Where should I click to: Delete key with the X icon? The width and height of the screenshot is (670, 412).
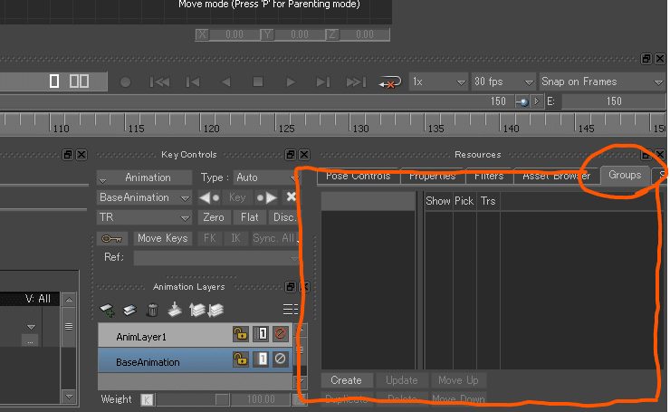point(291,196)
